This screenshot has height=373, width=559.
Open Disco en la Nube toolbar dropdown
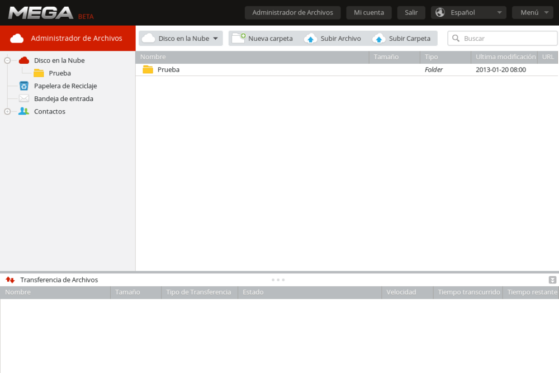[x=181, y=39]
